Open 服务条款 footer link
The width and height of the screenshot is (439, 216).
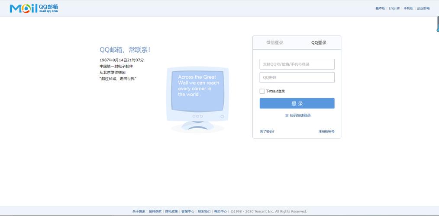(155, 212)
